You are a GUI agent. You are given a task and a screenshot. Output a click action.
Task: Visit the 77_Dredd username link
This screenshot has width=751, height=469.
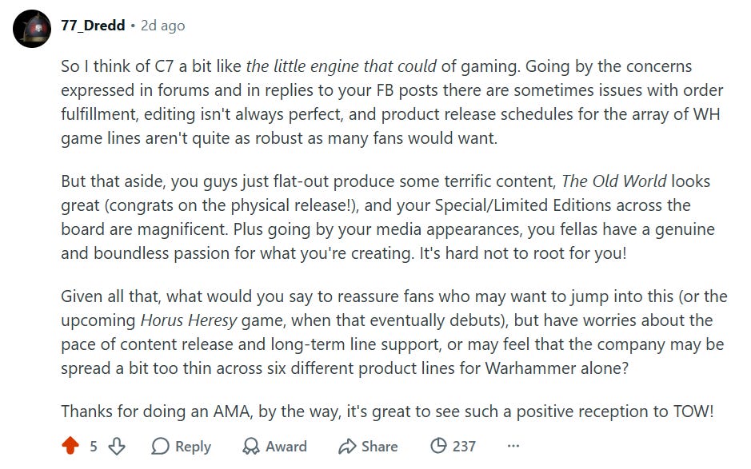pos(93,26)
